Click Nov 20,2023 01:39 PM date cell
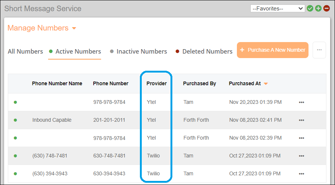This screenshot has width=335, height=185. 255,102
